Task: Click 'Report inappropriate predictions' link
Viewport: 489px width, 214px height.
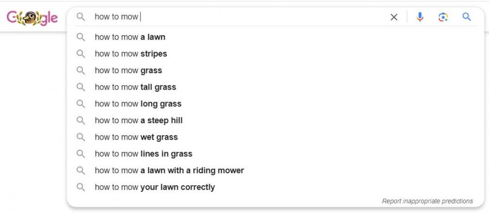Action: [427, 201]
